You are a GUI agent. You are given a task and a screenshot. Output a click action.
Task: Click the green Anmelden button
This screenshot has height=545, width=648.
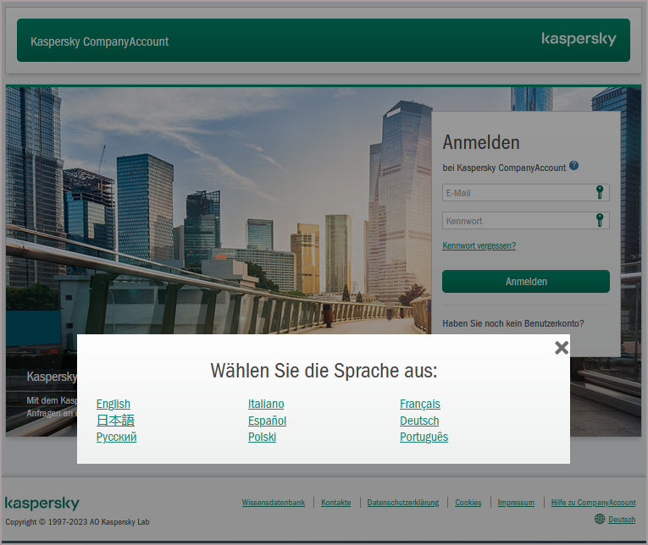click(526, 282)
